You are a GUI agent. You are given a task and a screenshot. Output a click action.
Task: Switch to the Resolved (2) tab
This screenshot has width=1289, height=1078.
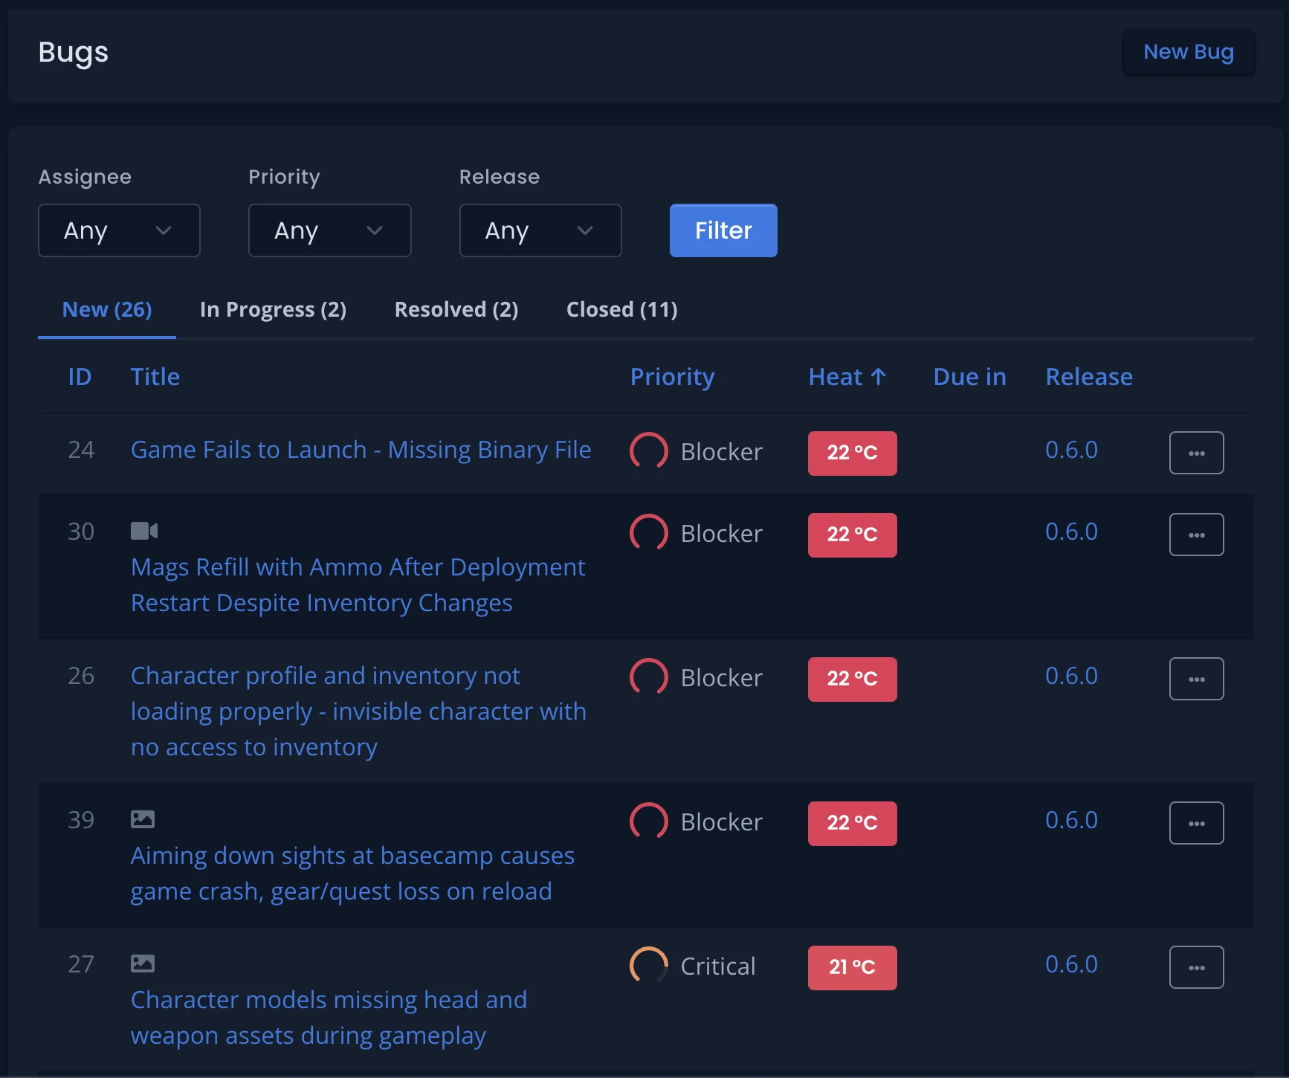click(456, 309)
